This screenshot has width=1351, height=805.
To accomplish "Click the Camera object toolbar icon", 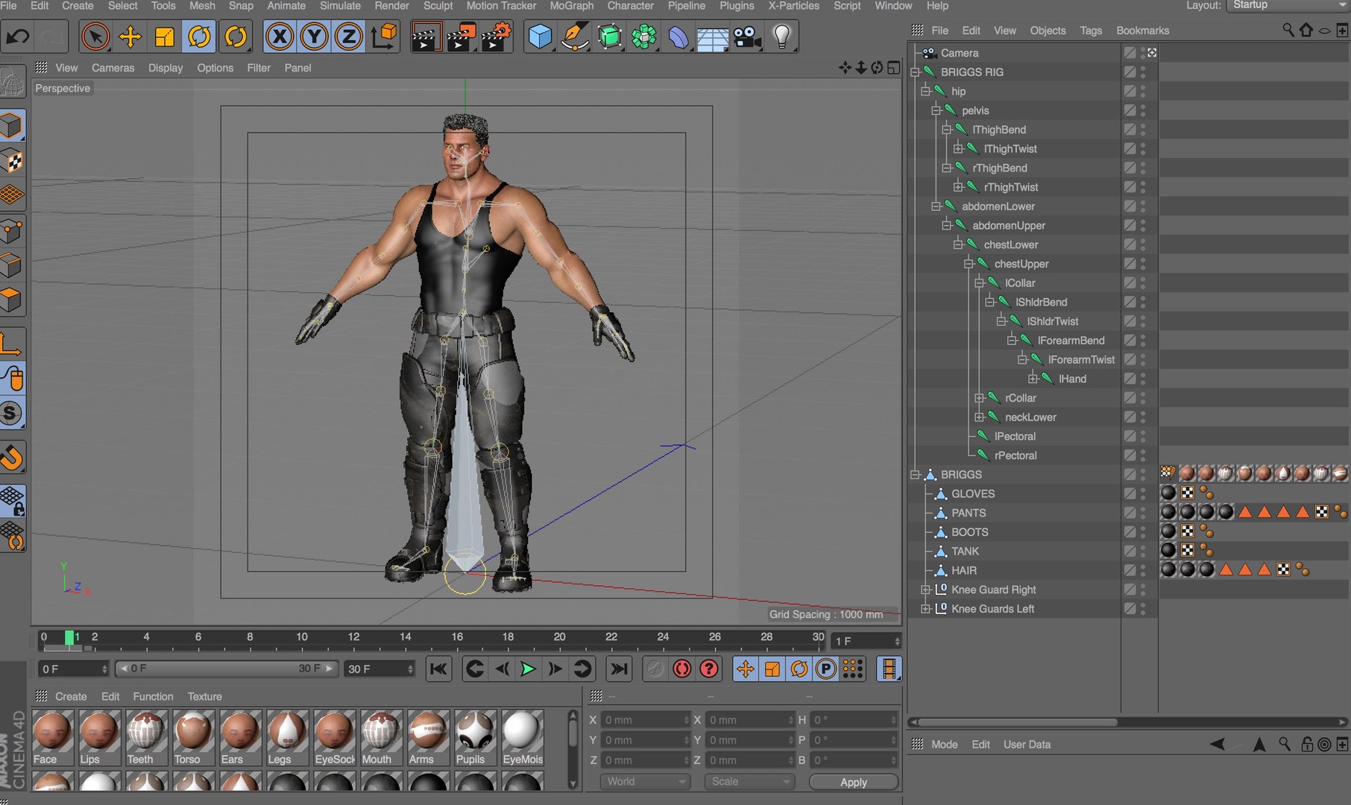I will 746,37.
